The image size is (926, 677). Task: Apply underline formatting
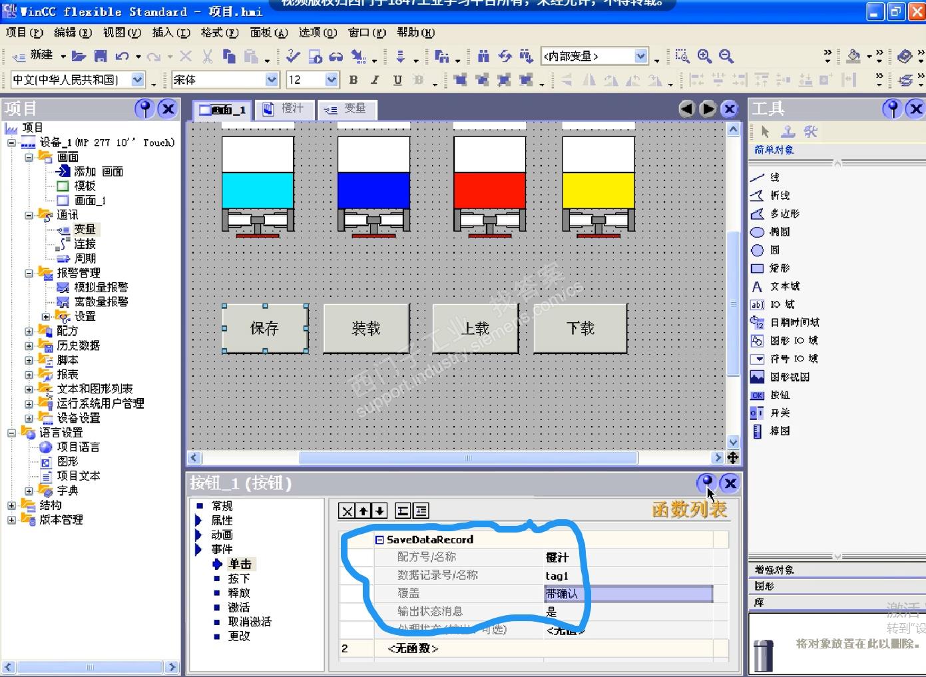397,80
